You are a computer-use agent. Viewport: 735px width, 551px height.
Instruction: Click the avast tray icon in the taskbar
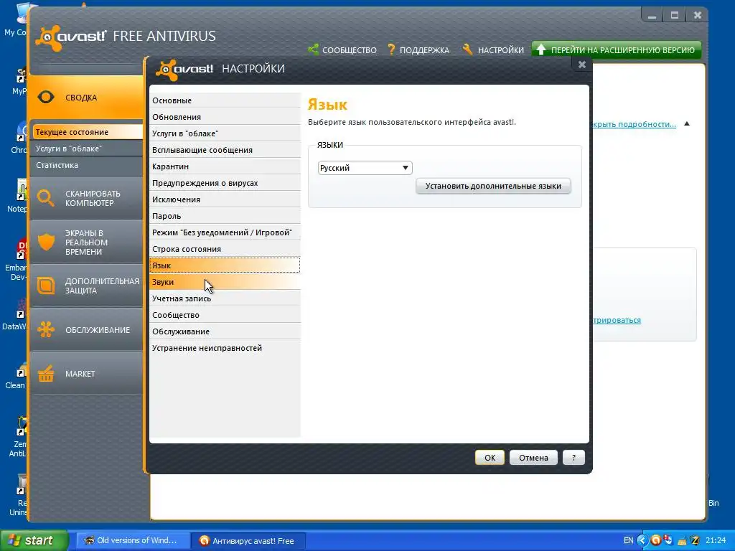coord(656,540)
